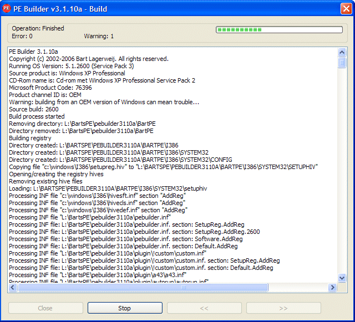Select 'Directory created' line ending in CONFIG
This screenshot has height=322, width=355.
[121, 160]
